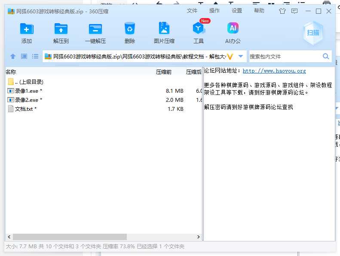Click the scroll right arrow

point(199,237)
